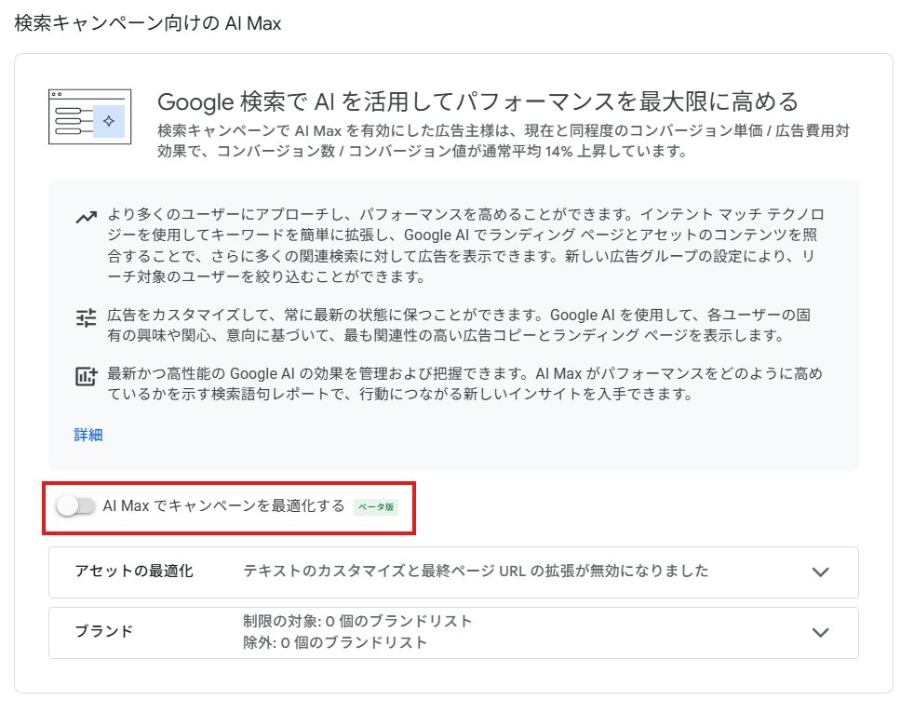This screenshot has height=713, width=914.
Task: Click the chart insights report icon
Action: tap(87, 377)
